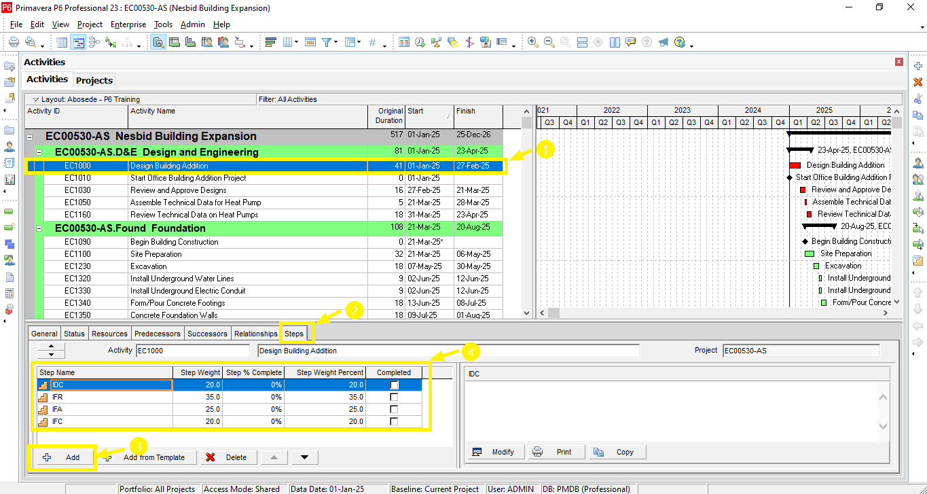Open the Help icon dropdown arrow
Screen dimensions: 927x494
(691, 45)
